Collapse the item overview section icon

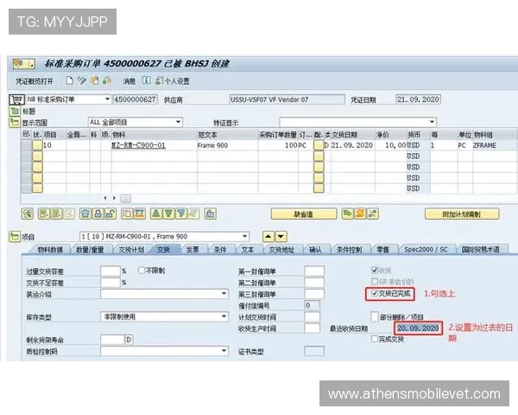tap(15, 123)
